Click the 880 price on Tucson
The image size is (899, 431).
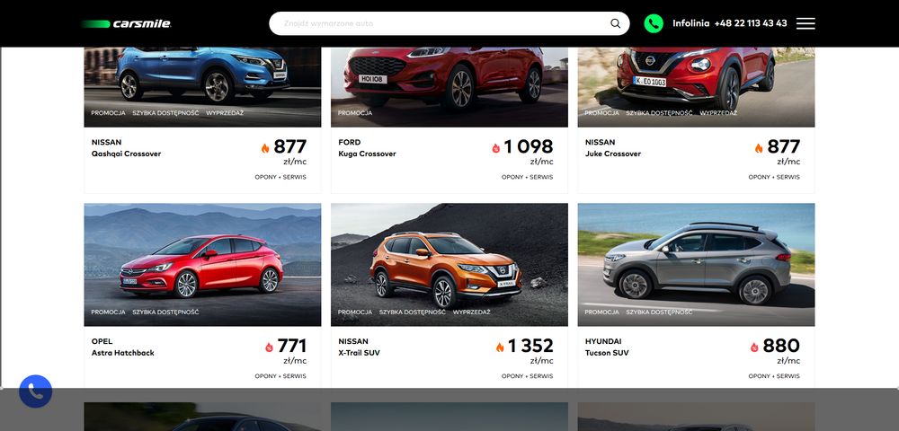[781, 347]
